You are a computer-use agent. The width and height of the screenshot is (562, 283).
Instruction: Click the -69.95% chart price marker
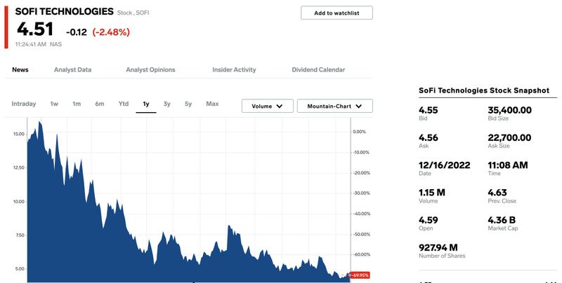(x=360, y=275)
